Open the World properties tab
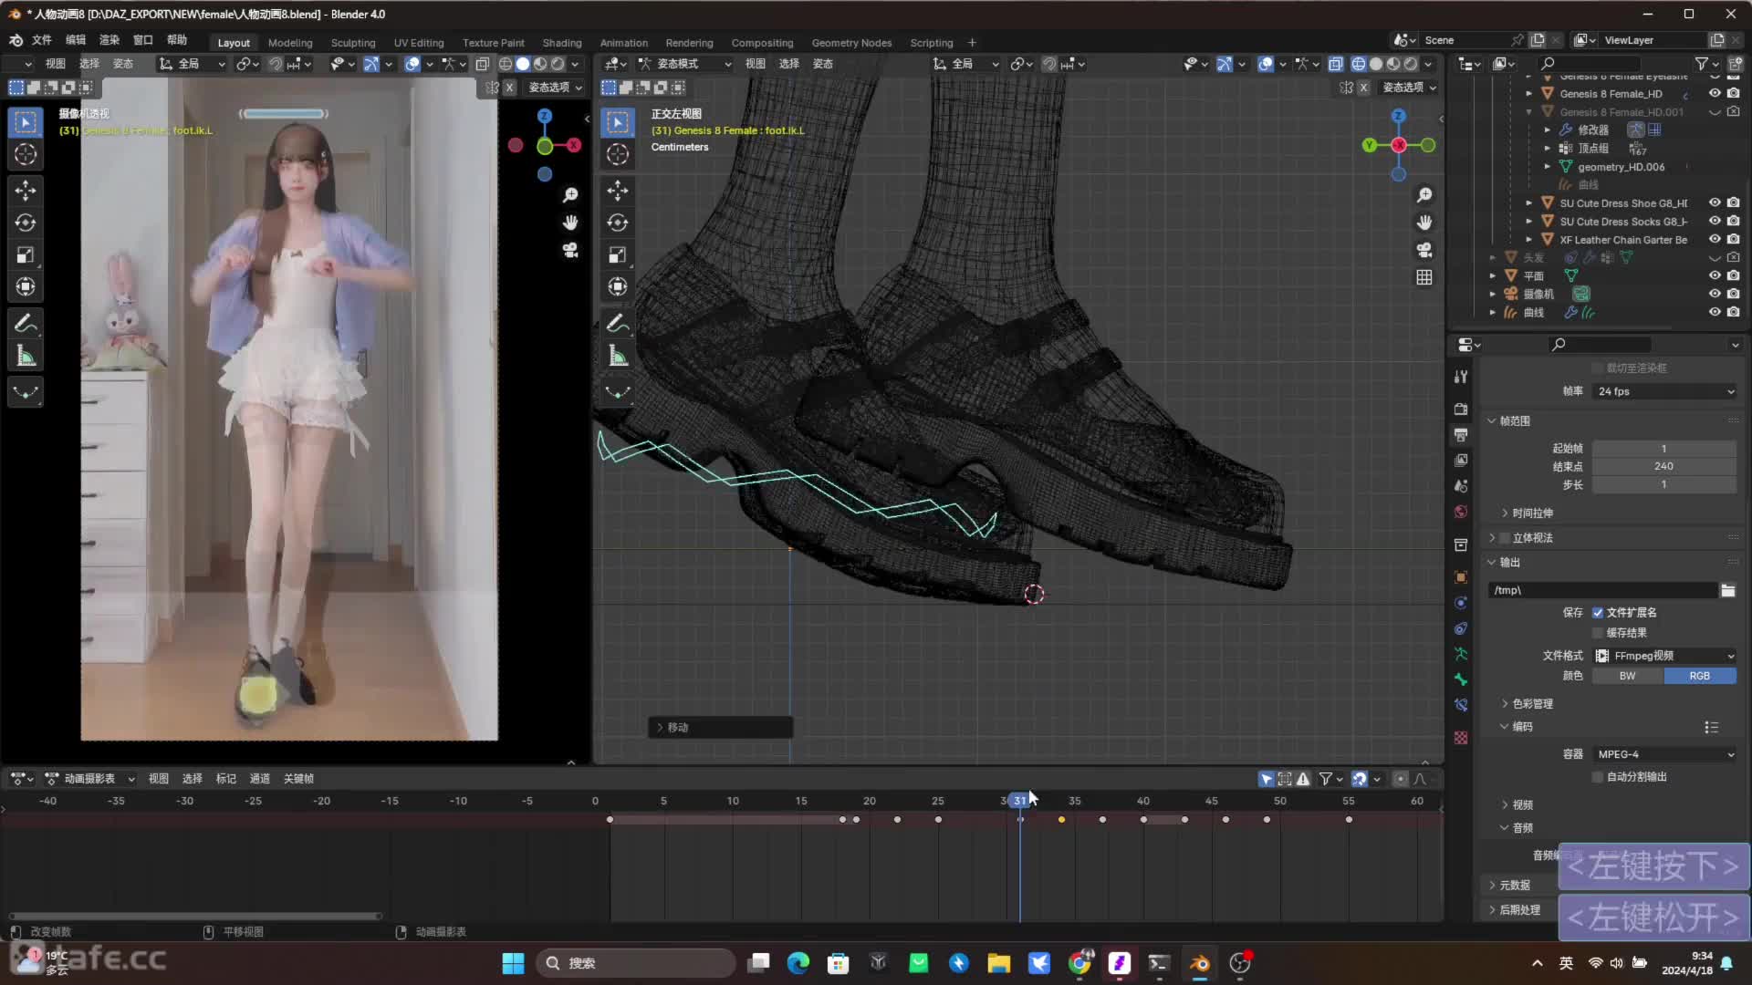 1461,512
